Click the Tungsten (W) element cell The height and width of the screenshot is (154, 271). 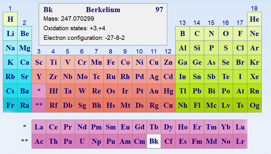(x=82, y=91)
